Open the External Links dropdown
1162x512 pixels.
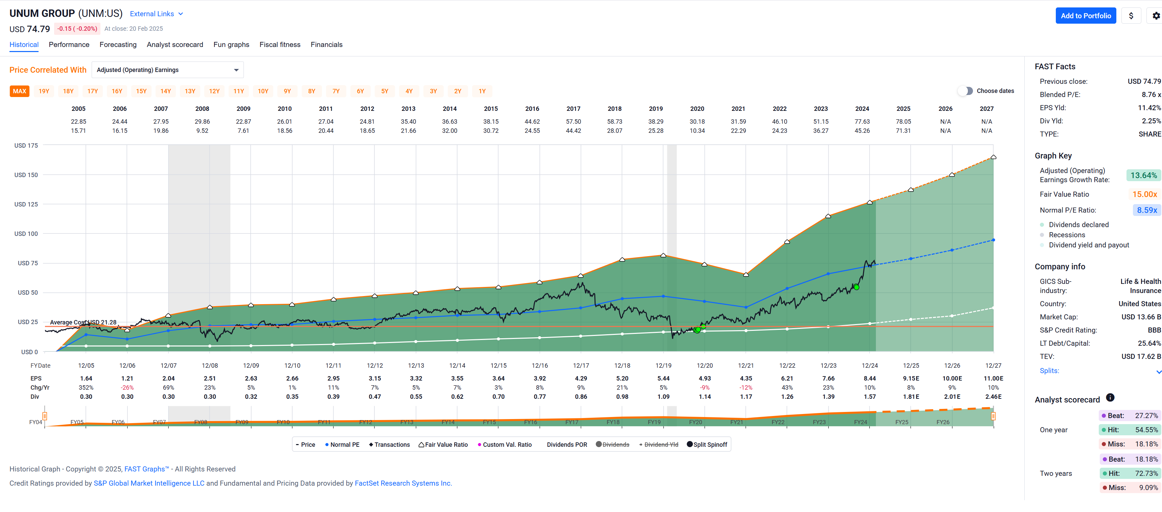tap(157, 14)
